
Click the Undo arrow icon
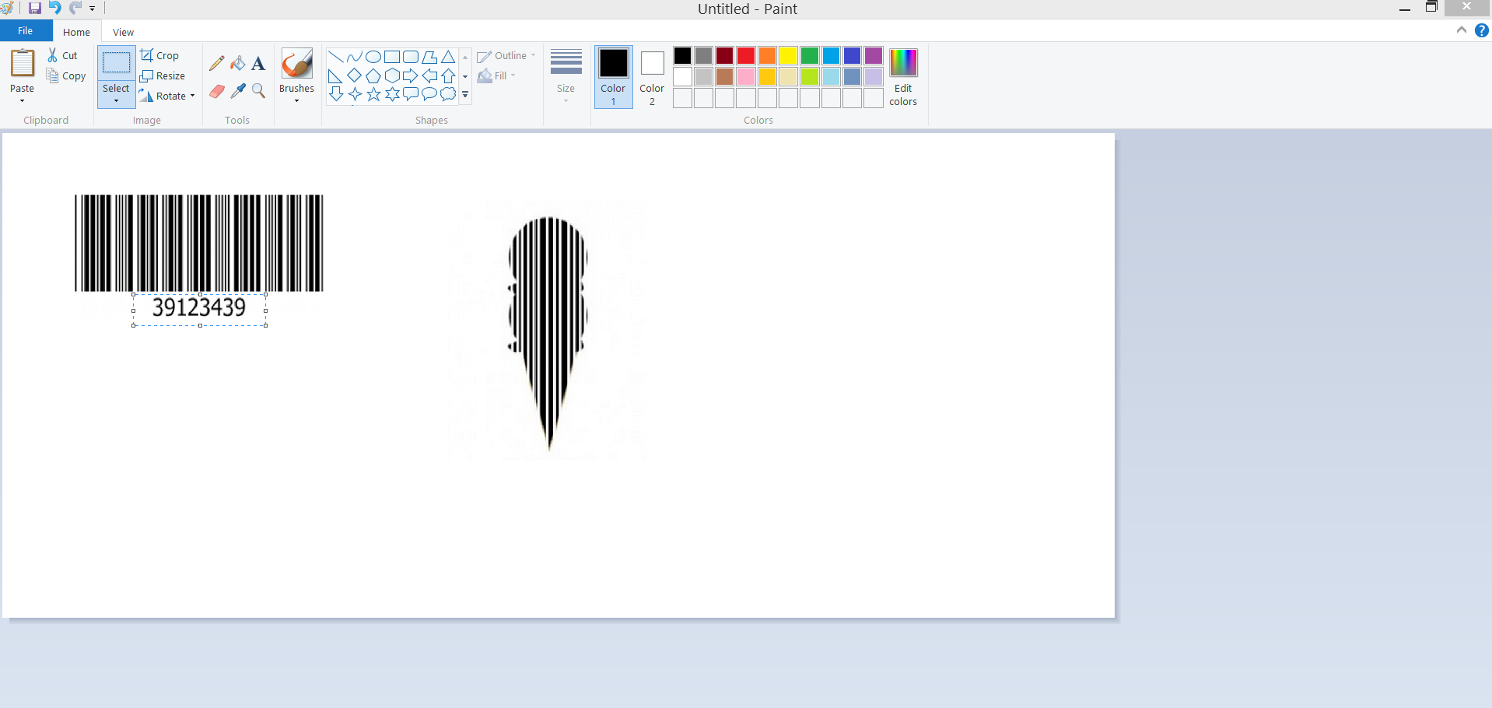click(54, 8)
